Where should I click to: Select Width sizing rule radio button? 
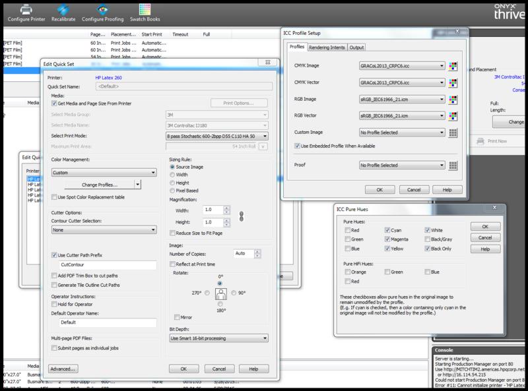click(172, 175)
